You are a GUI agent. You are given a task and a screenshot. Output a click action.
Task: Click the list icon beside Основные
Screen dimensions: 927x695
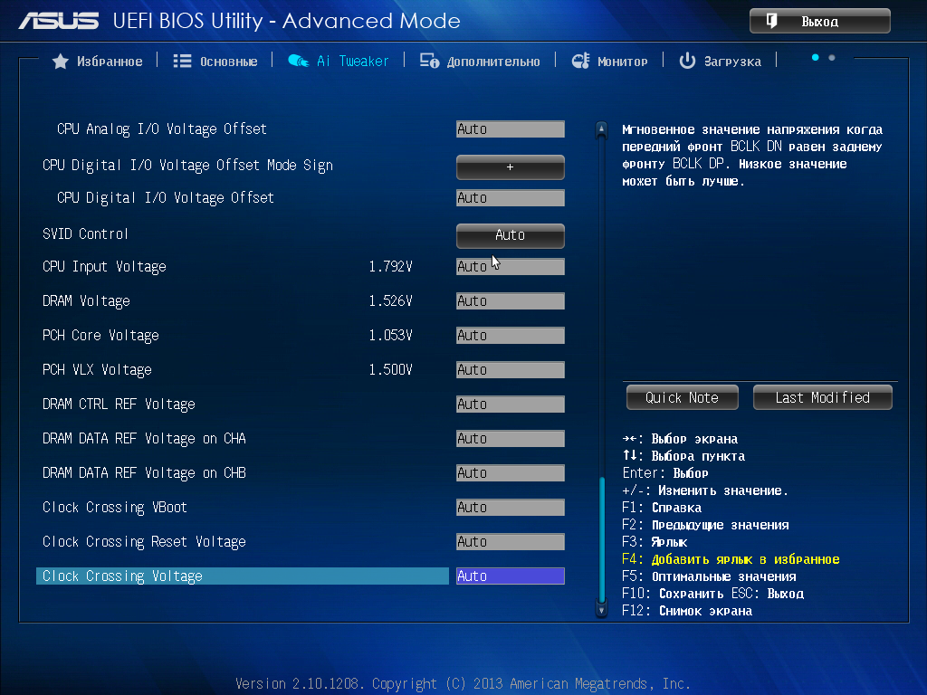tap(182, 61)
